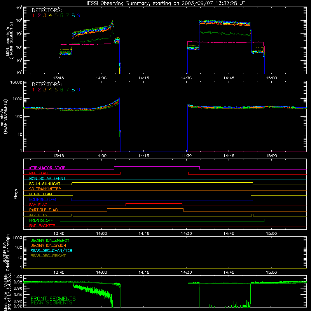Viewport: 311px width, 311px height.
Task: Click the ECLIPSE_FLAG label
Action: (x=42, y=199)
